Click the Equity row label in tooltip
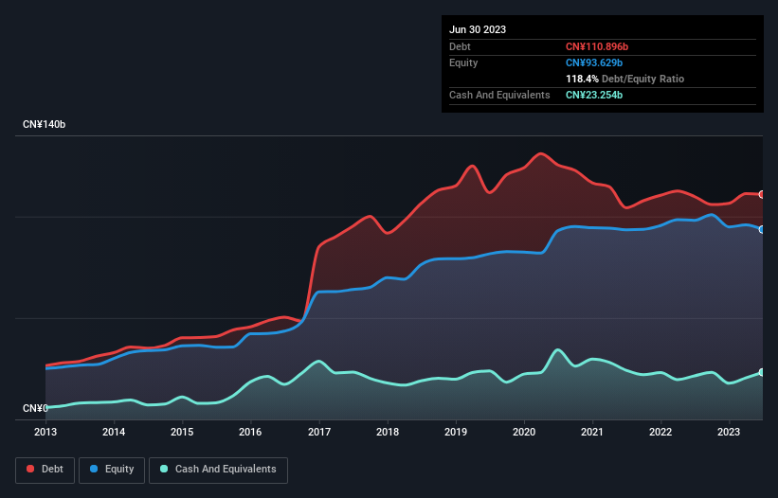This screenshot has width=778, height=498. [x=463, y=62]
